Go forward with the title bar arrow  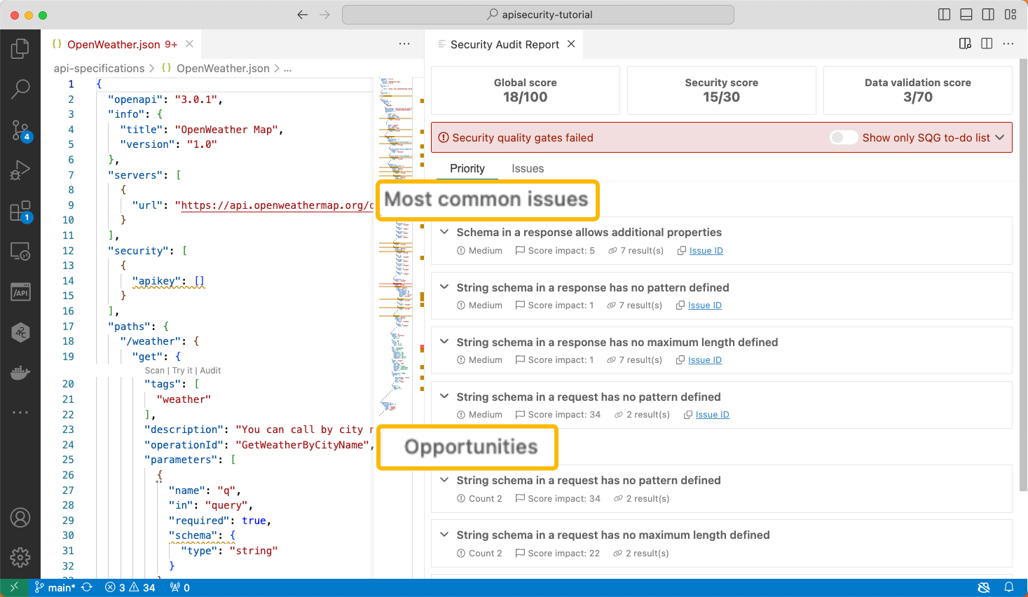[324, 15]
